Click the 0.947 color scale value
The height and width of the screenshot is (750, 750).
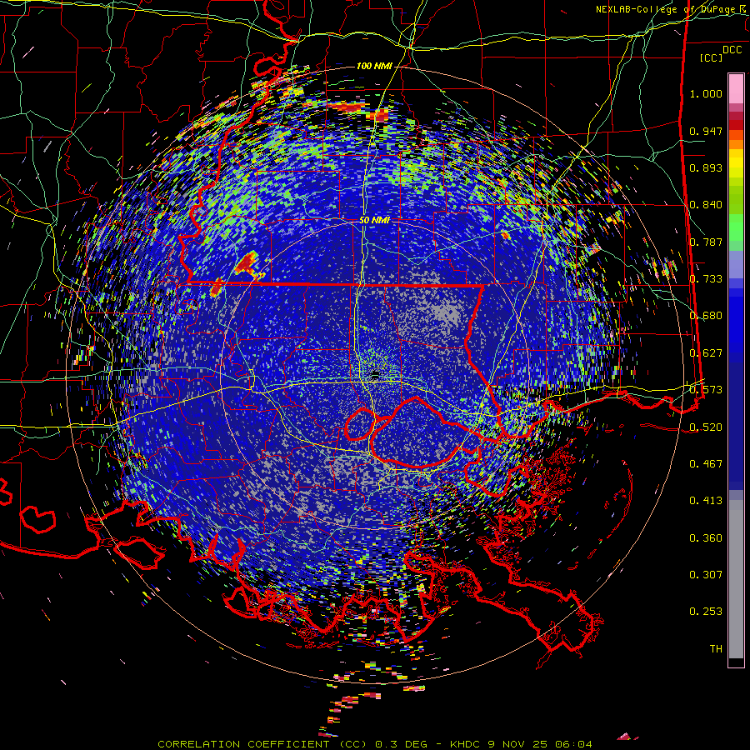(x=706, y=131)
